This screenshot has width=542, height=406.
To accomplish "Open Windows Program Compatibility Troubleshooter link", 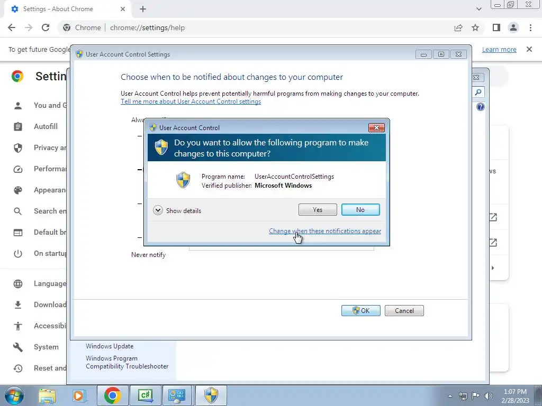I will [x=127, y=362].
